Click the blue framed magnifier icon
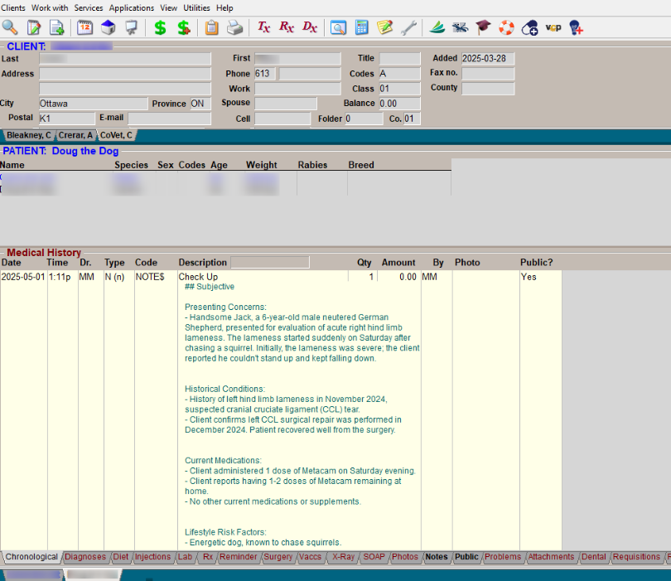Screen dimensions: 671x581 [x=338, y=27]
